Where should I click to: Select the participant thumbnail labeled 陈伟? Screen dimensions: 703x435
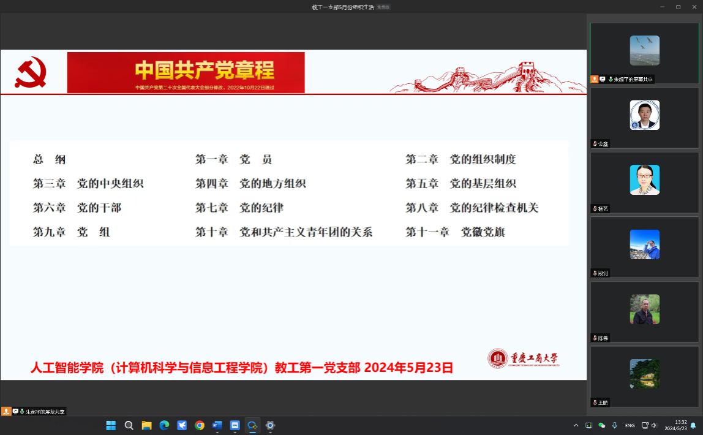[x=644, y=310]
